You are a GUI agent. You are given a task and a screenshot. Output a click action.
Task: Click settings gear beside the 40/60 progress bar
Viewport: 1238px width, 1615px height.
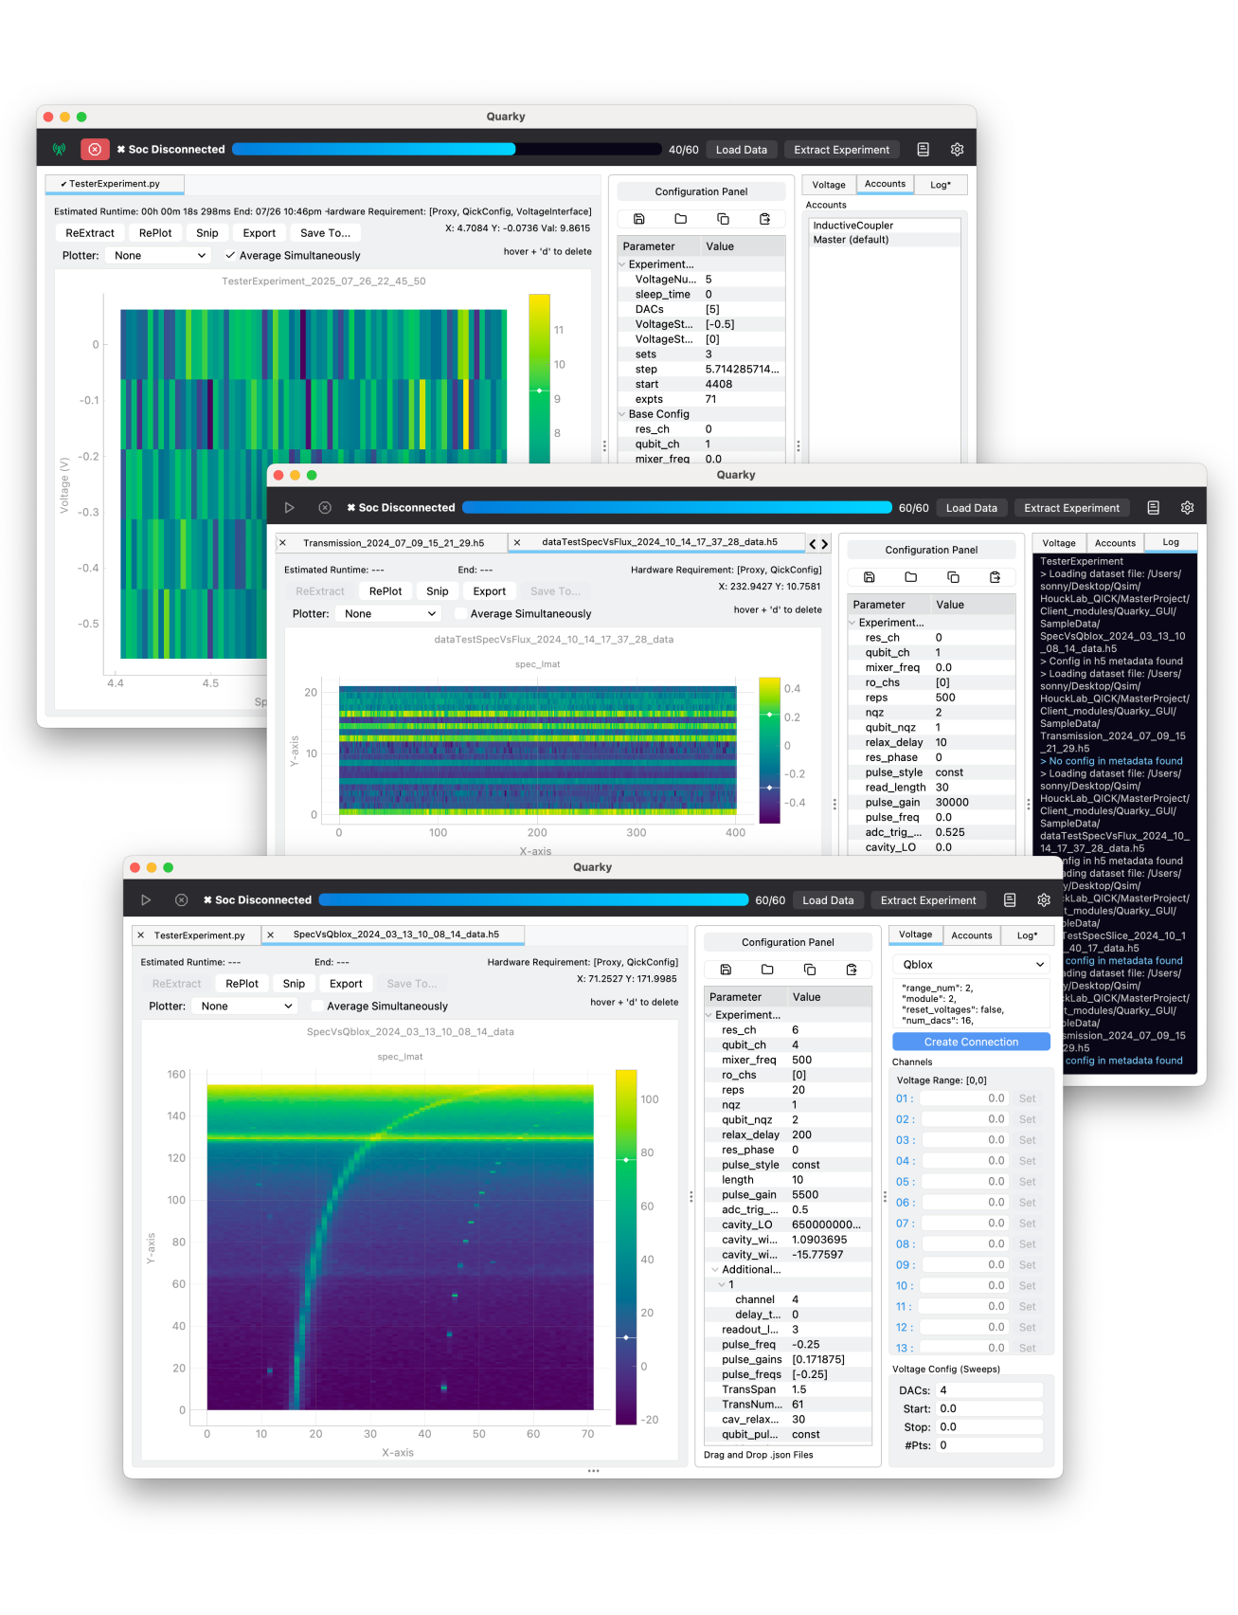(x=957, y=149)
